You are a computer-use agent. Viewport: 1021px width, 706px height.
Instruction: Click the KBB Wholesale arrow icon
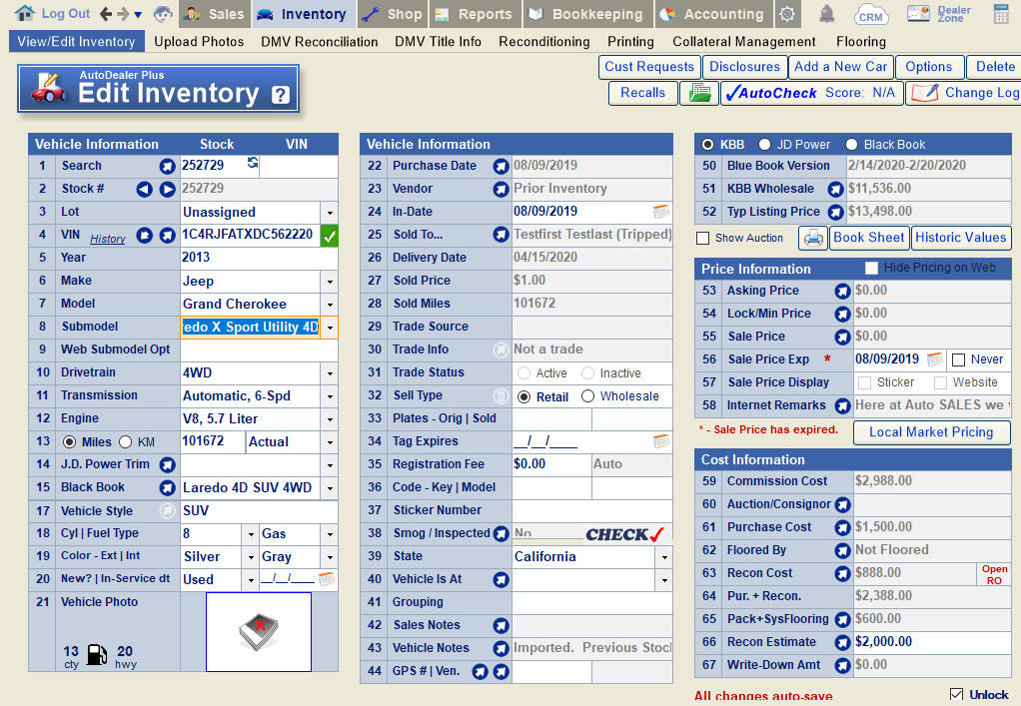pyautogui.click(x=835, y=190)
